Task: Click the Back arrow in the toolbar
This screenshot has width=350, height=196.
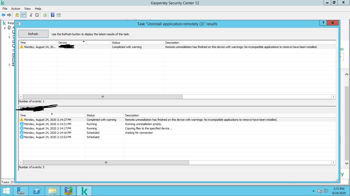Action: [x=3, y=15]
